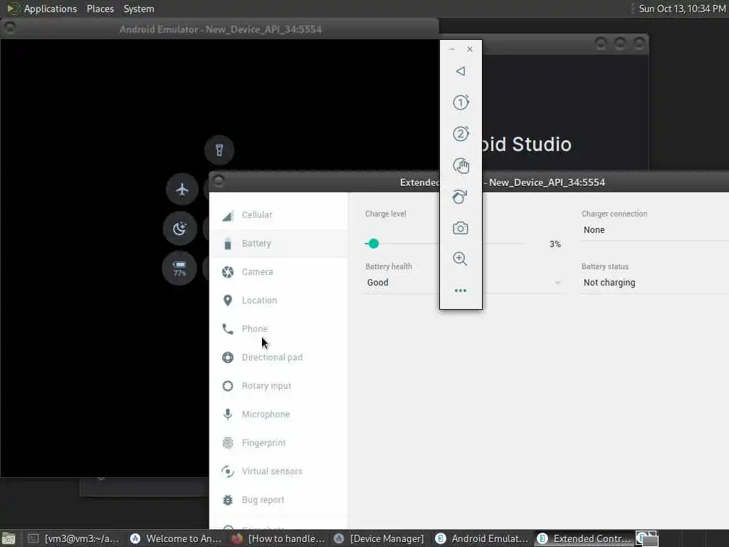
Task: Select single-finger touch mode icon (1)
Action: pyautogui.click(x=461, y=103)
